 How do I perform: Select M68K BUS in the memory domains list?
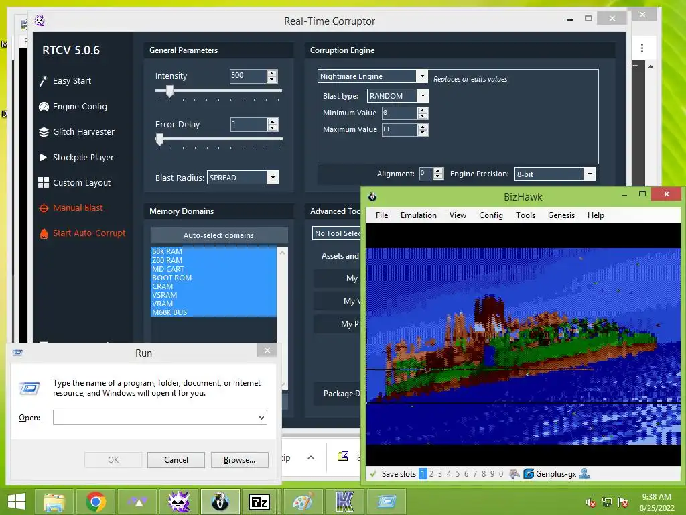pos(213,312)
